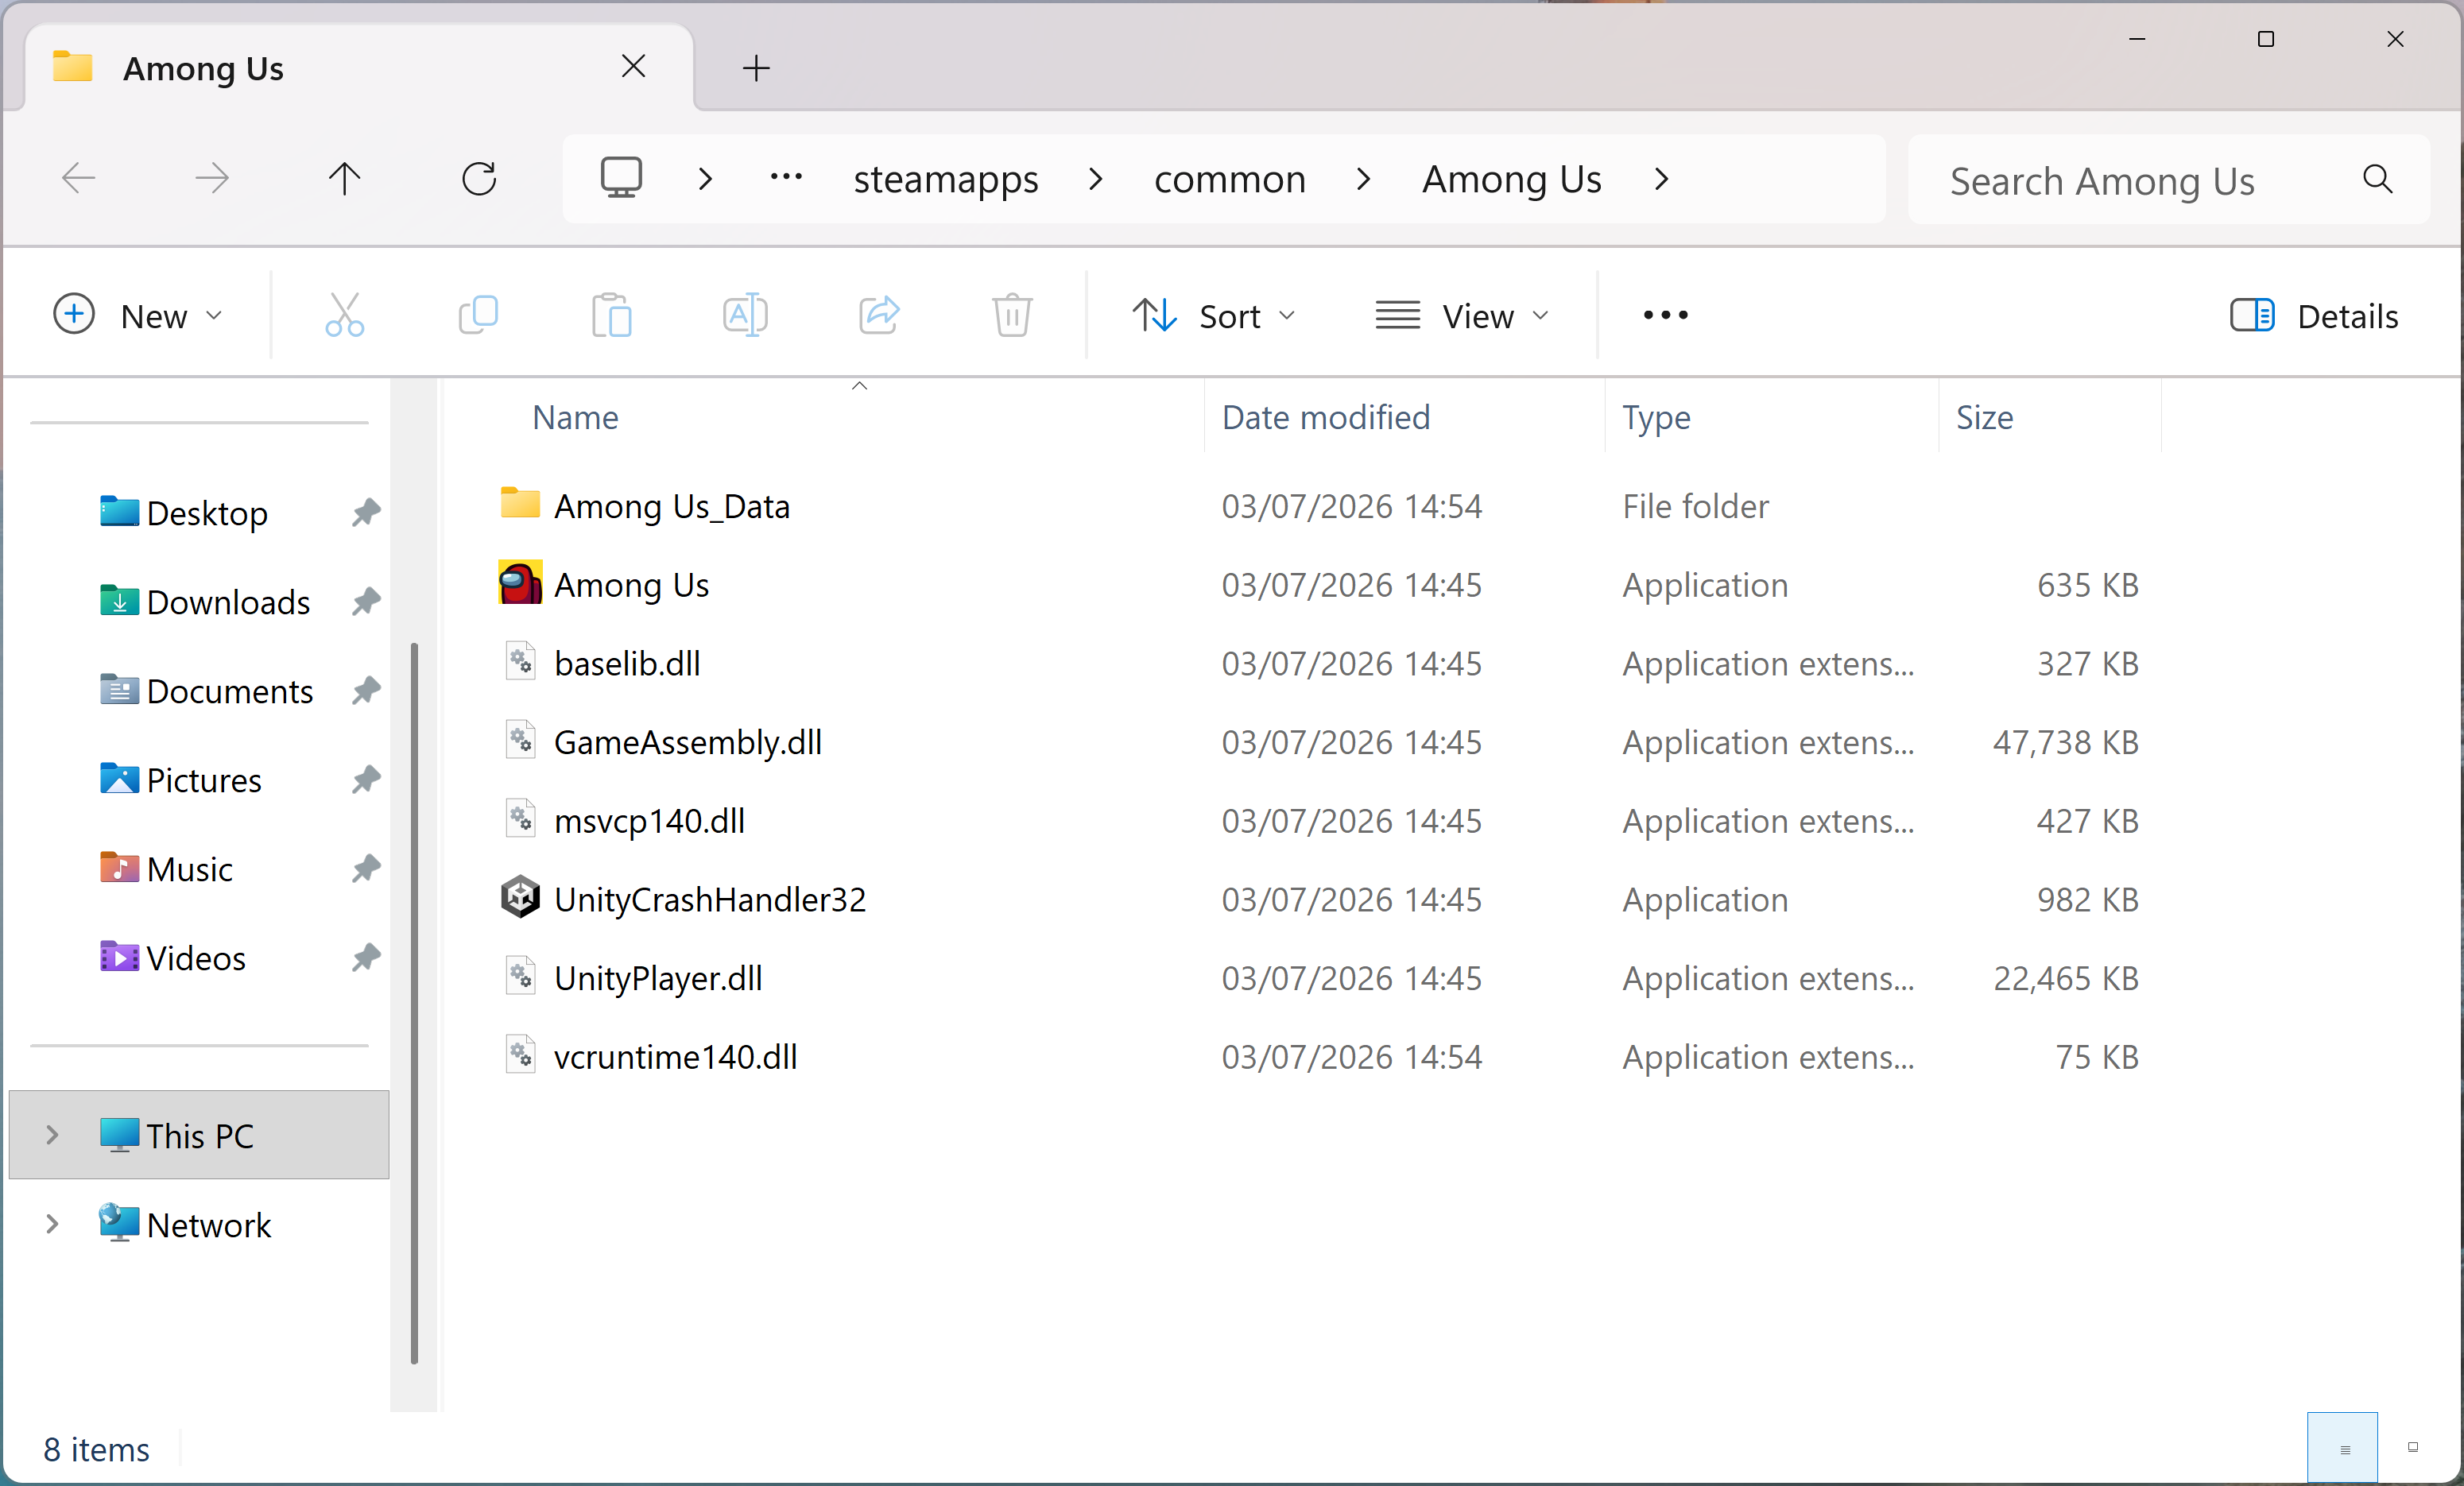Cut the selected item
The width and height of the screenshot is (2464, 1486).
click(345, 315)
